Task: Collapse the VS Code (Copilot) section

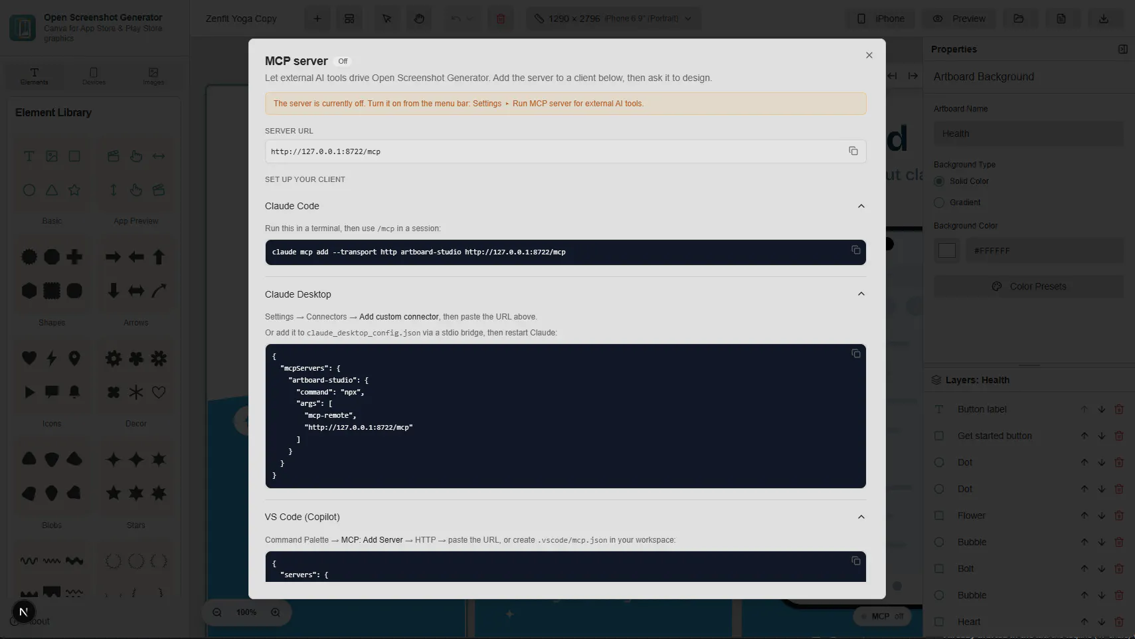Action: (x=861, y=517)
